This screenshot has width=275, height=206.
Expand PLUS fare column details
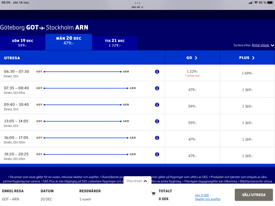pyautogui.click(x=247, y=58)
